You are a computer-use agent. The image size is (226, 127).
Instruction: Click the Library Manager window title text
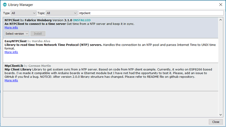21,5
